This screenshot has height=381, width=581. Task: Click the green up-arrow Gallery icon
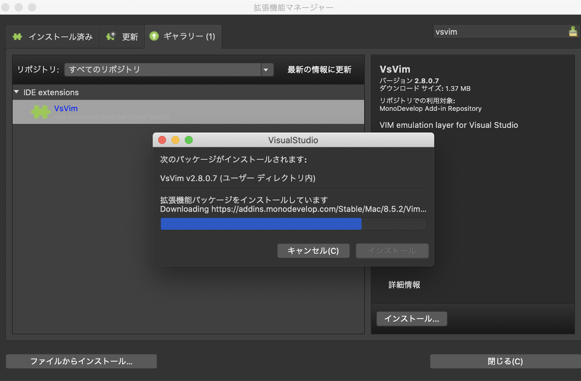[154, 36]
